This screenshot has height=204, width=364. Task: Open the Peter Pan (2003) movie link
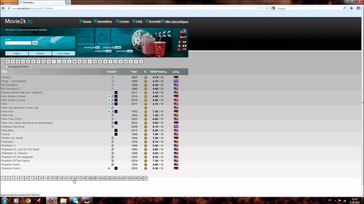12,119
